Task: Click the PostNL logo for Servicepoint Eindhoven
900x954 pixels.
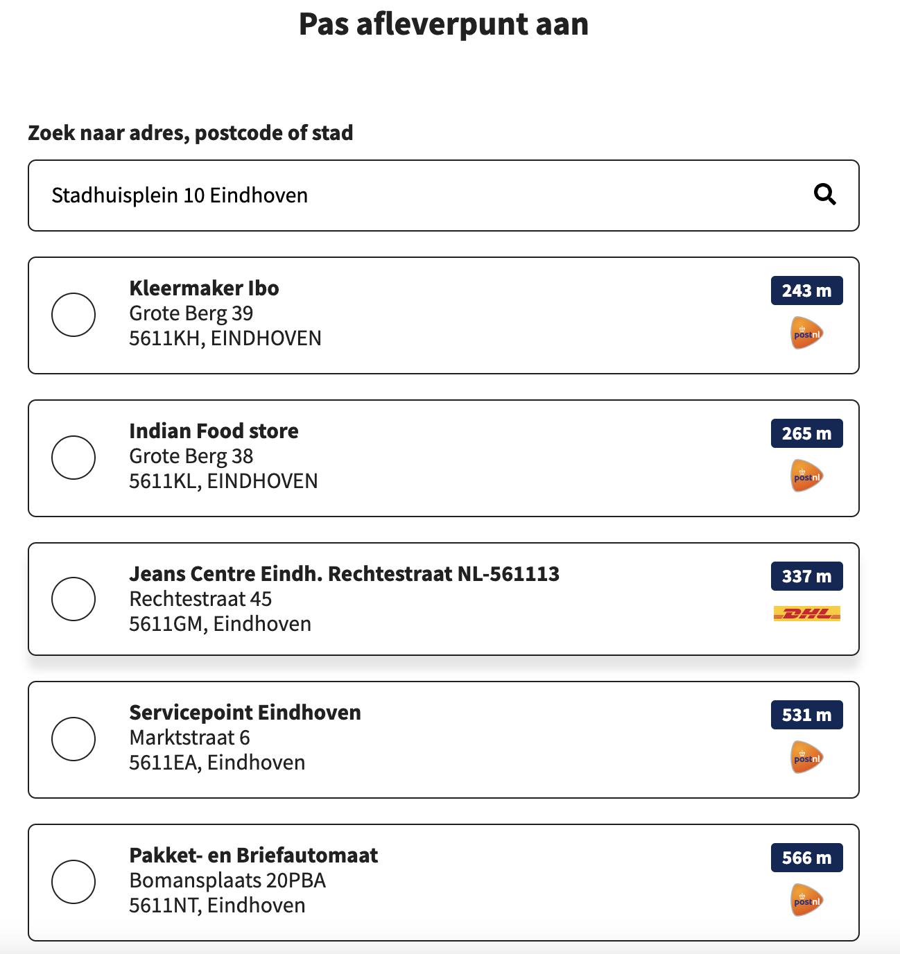Action: coord(807,758)
